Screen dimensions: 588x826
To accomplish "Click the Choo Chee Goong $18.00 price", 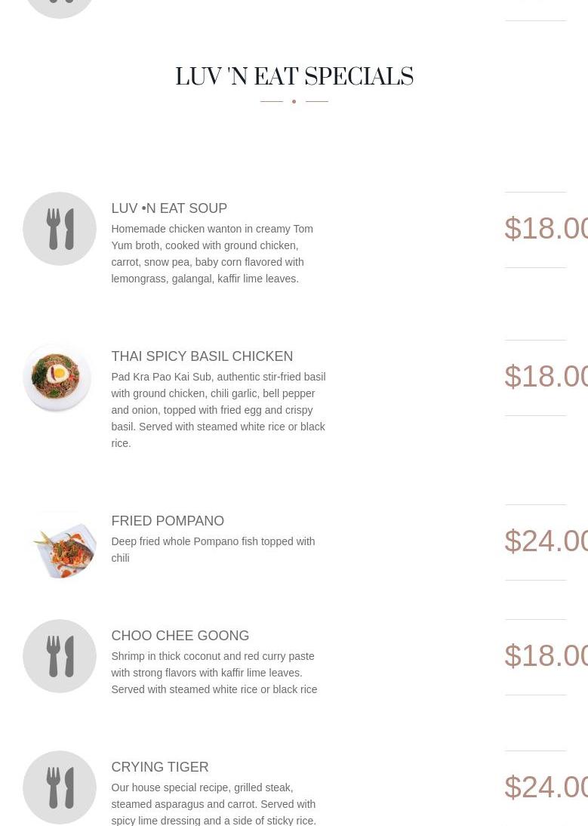I will pyautogui.click(x=546, y=656).
